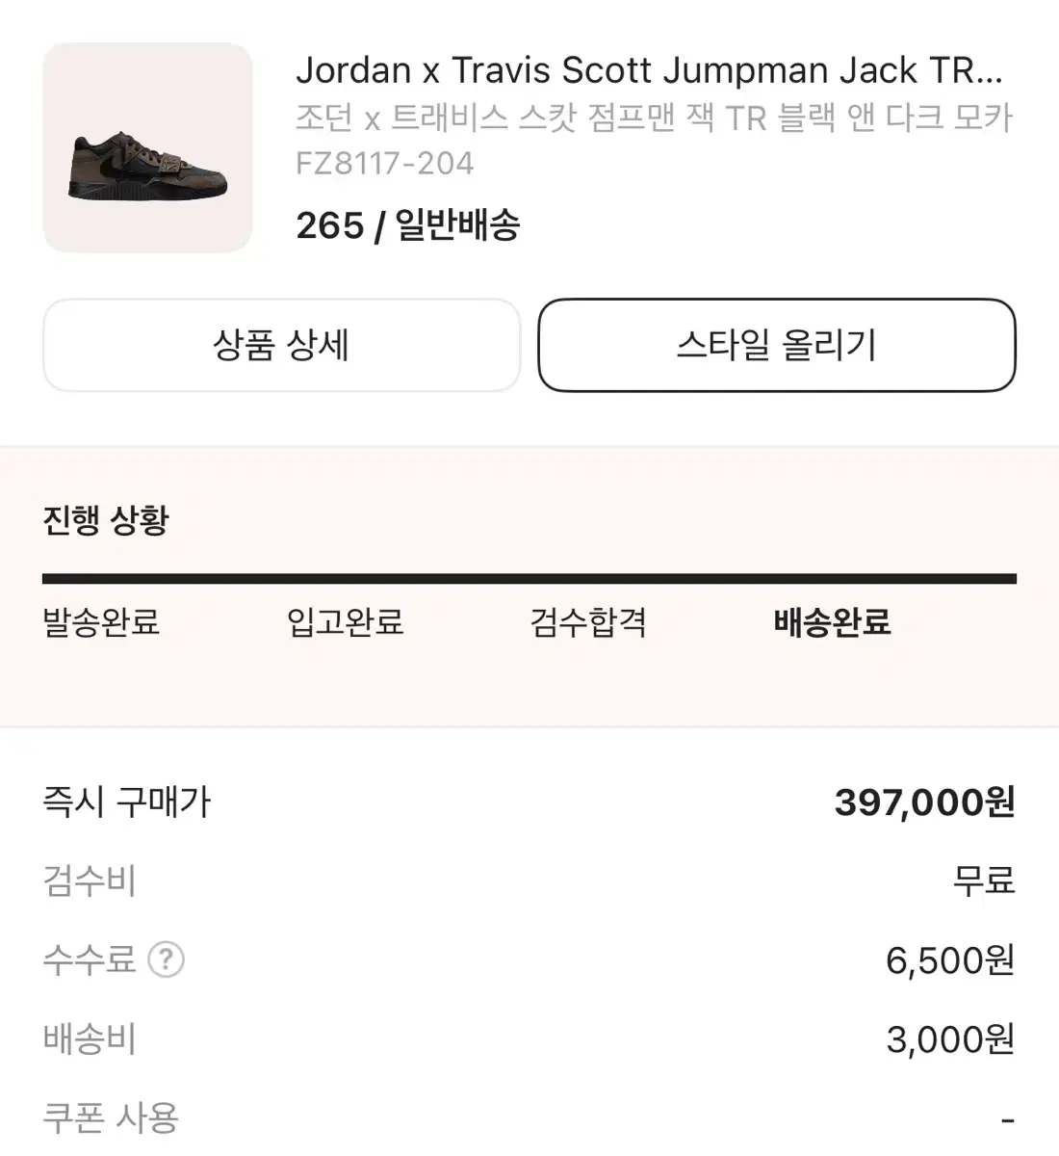Click the Korean product name subtitle
Image resolution: width=1059 pixels, height=1156 pixels.
pos(654,118)
